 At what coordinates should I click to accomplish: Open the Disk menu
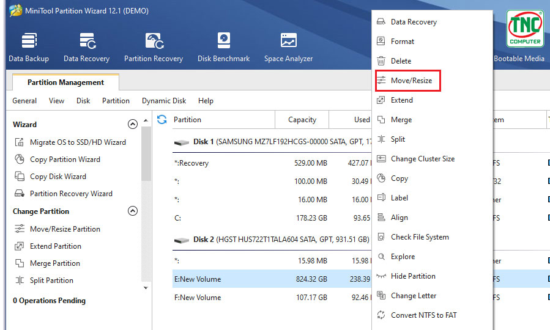pos(83,101)
